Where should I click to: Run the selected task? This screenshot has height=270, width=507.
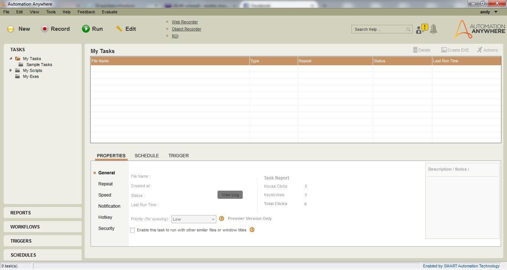tap(92, 29)
